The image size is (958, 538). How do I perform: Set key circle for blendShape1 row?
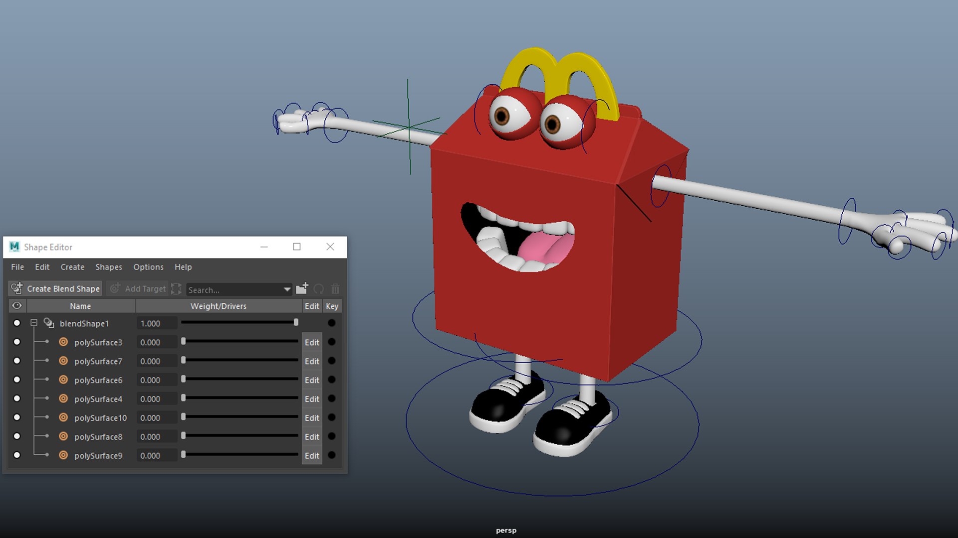[331, 323]
